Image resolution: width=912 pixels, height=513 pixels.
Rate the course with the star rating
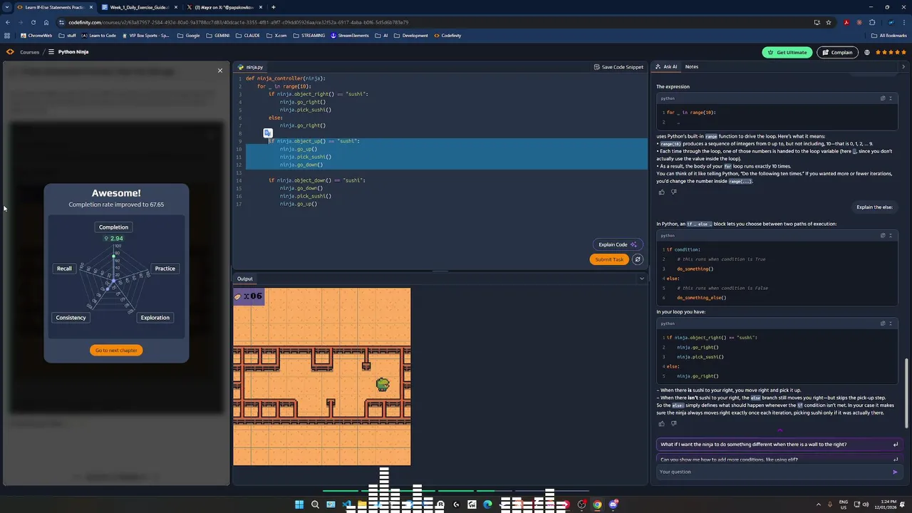click(891, 52)
